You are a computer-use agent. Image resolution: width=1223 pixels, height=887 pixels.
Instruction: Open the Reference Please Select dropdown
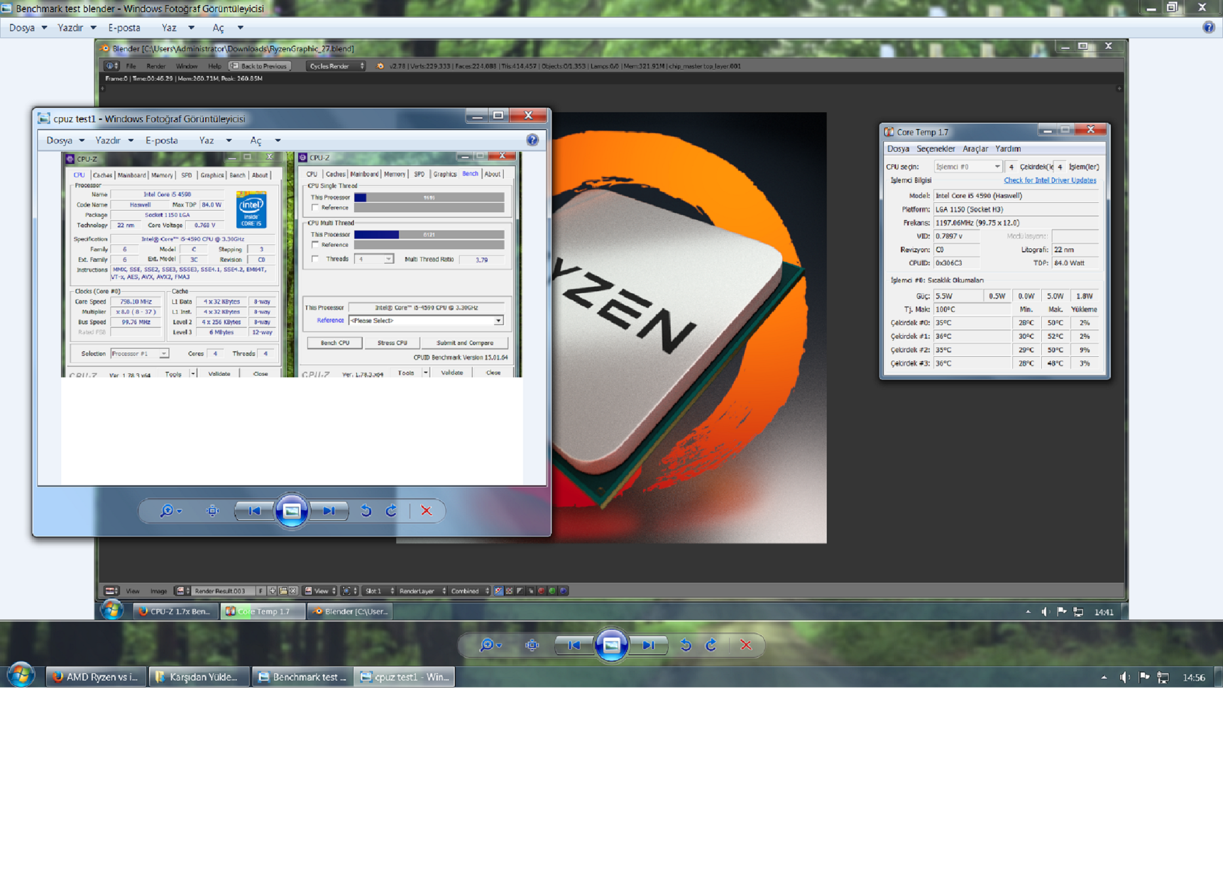tap(426, 321)
